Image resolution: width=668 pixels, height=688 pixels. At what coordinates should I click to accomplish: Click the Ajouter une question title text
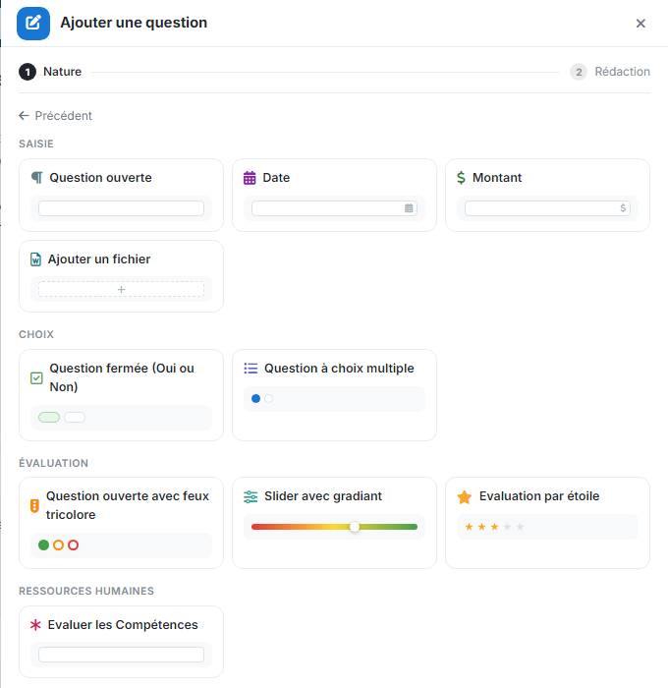coord(134,23)
